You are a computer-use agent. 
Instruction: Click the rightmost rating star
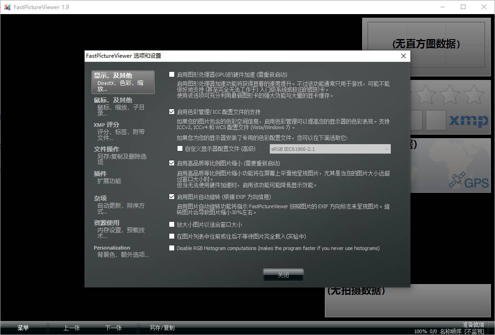(x=474, y=94)
